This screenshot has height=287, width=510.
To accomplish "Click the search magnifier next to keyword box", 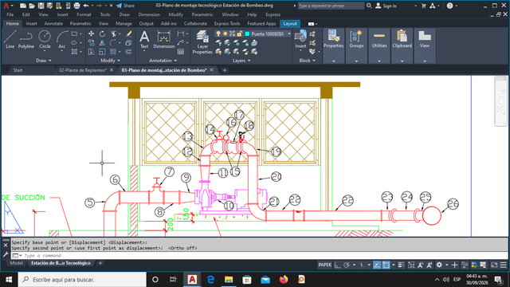I will [369, 6].
